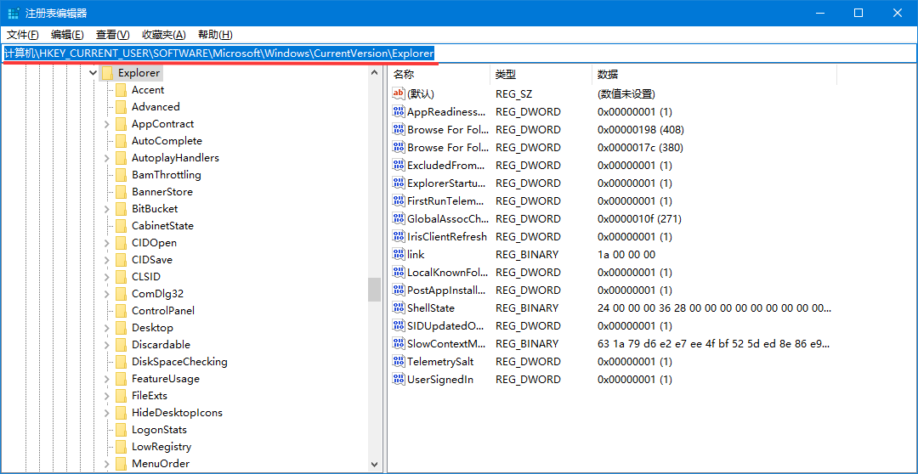Select the LowRegistry folder icon

122,447
